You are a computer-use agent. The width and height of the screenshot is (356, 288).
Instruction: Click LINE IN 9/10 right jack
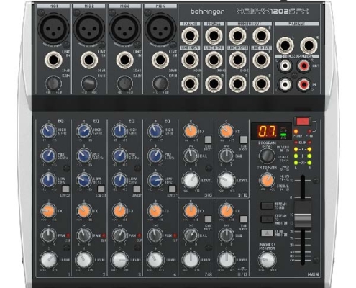237,84
